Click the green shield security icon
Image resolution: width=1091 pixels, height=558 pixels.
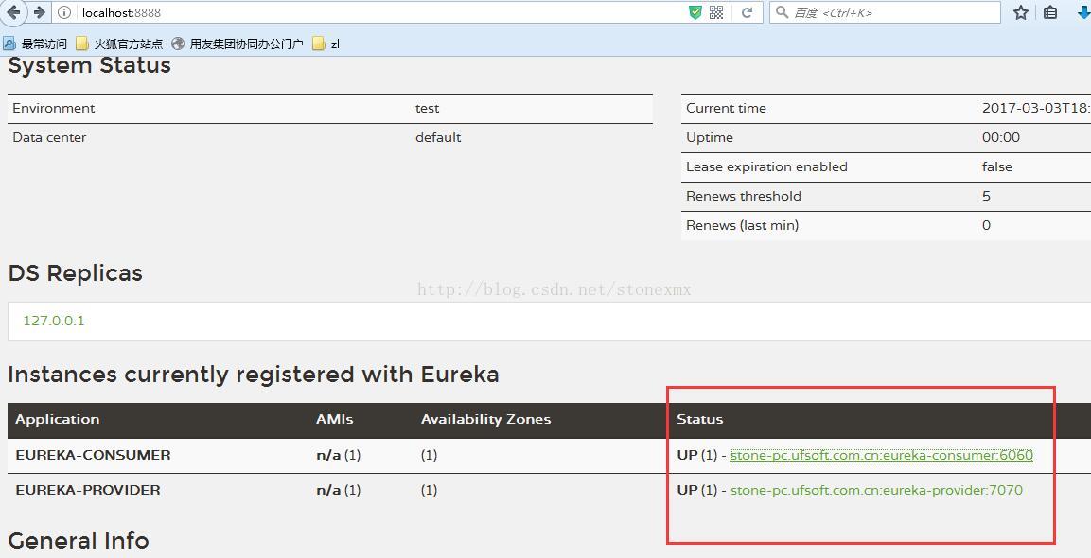click(695, 12)
